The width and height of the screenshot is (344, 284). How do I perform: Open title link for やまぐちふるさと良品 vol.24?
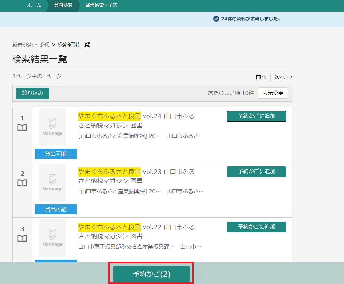[x=136, y=116]
